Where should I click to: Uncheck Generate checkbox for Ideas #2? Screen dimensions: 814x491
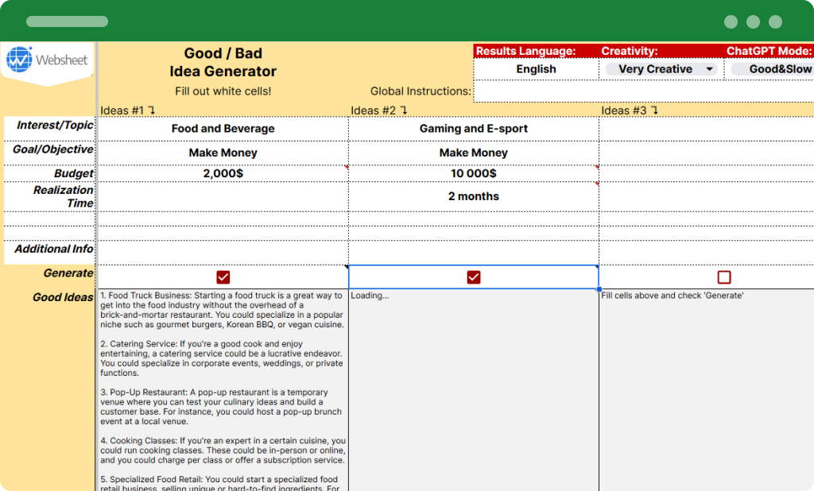click(x=474, y=277)
